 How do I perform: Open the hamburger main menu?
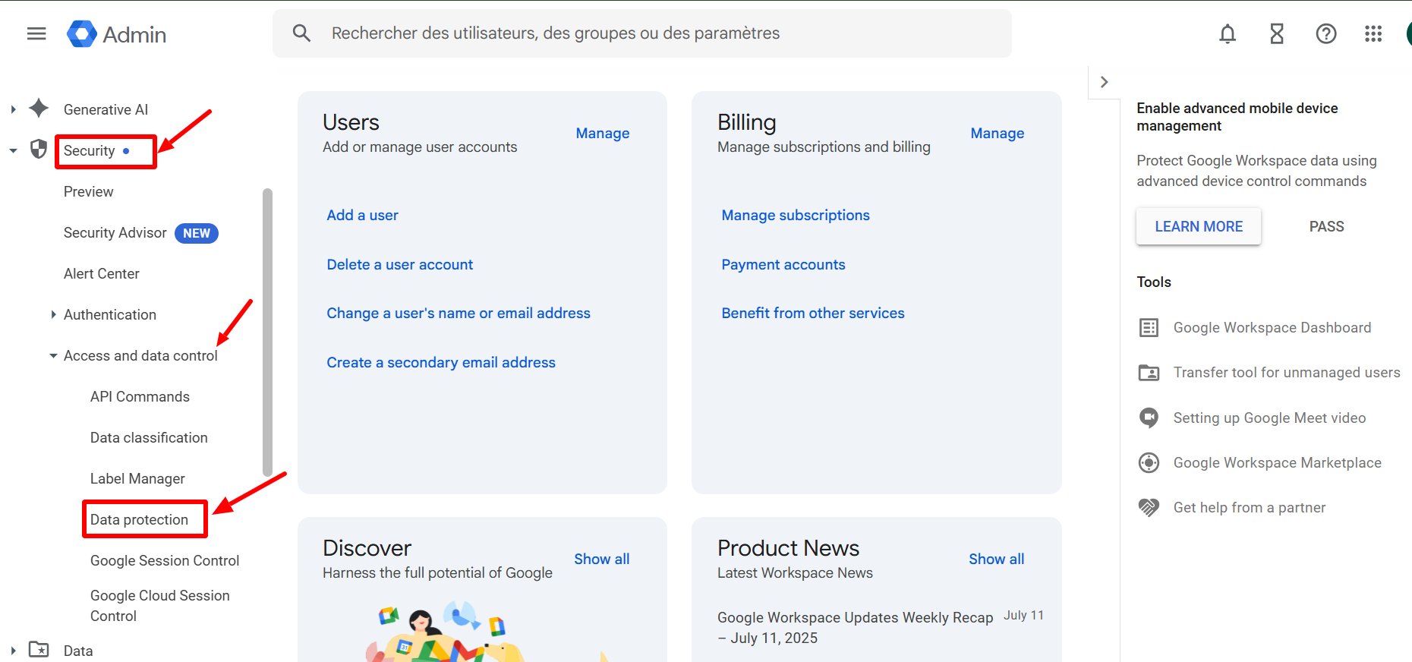[x=36, y=33]
